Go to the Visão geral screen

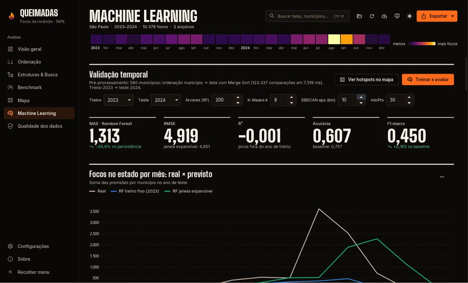(x=39, y=49)
